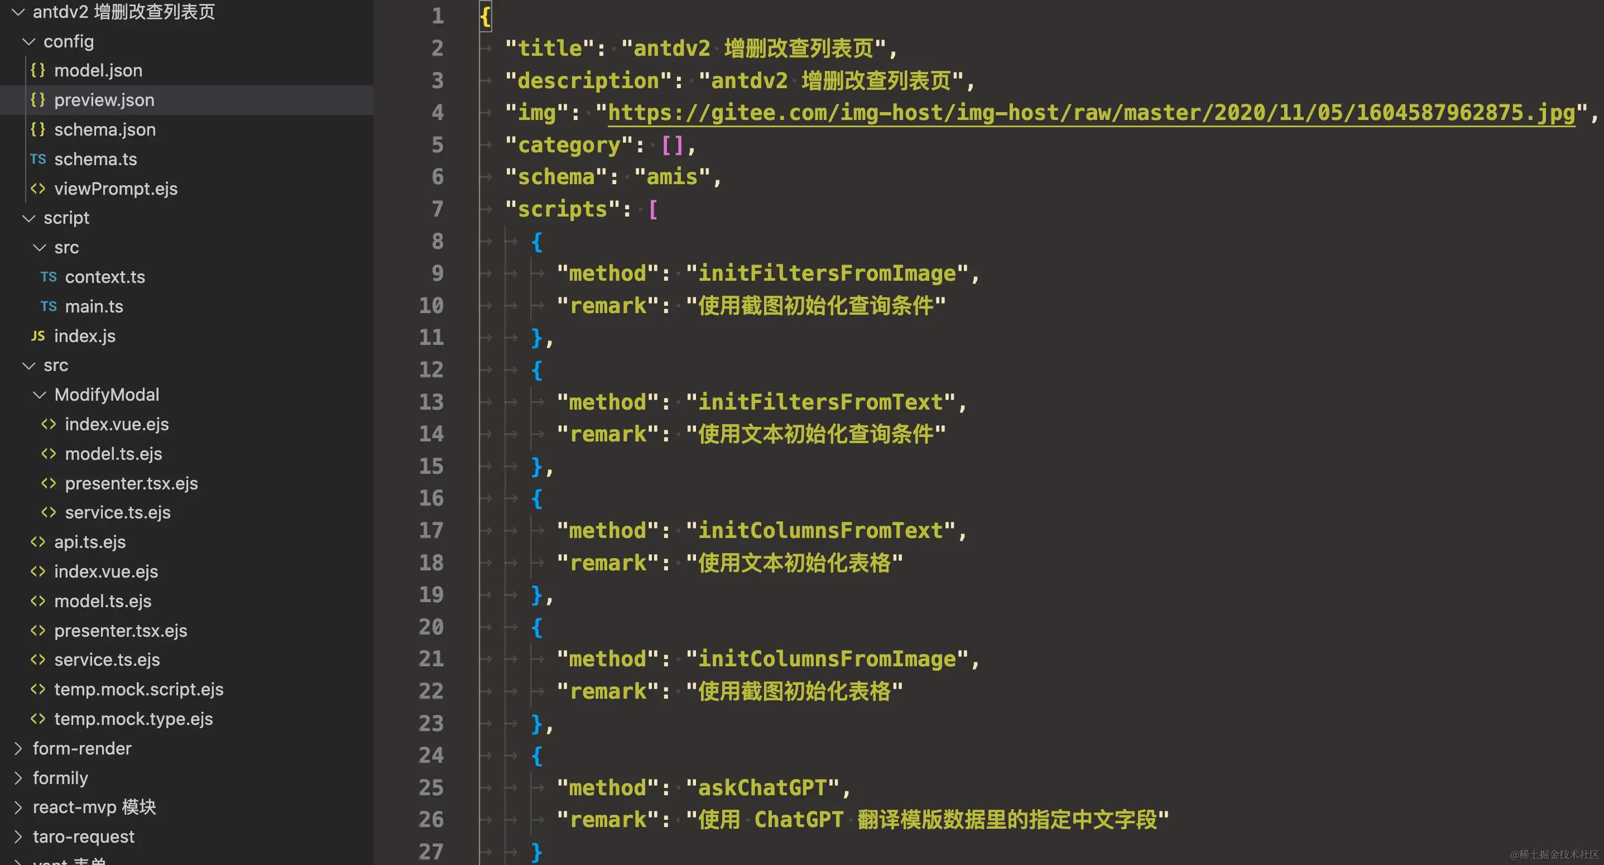This screenshot has height=865, width=1604.
Task: Click the JS icon beside index.js
Action: (x=37, y=337)
